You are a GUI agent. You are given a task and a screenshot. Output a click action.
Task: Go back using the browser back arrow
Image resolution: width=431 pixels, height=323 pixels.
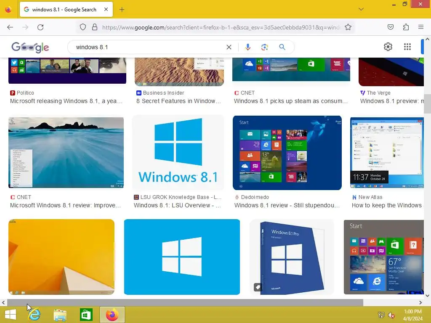pyautogui.click(x=10, y=27)
